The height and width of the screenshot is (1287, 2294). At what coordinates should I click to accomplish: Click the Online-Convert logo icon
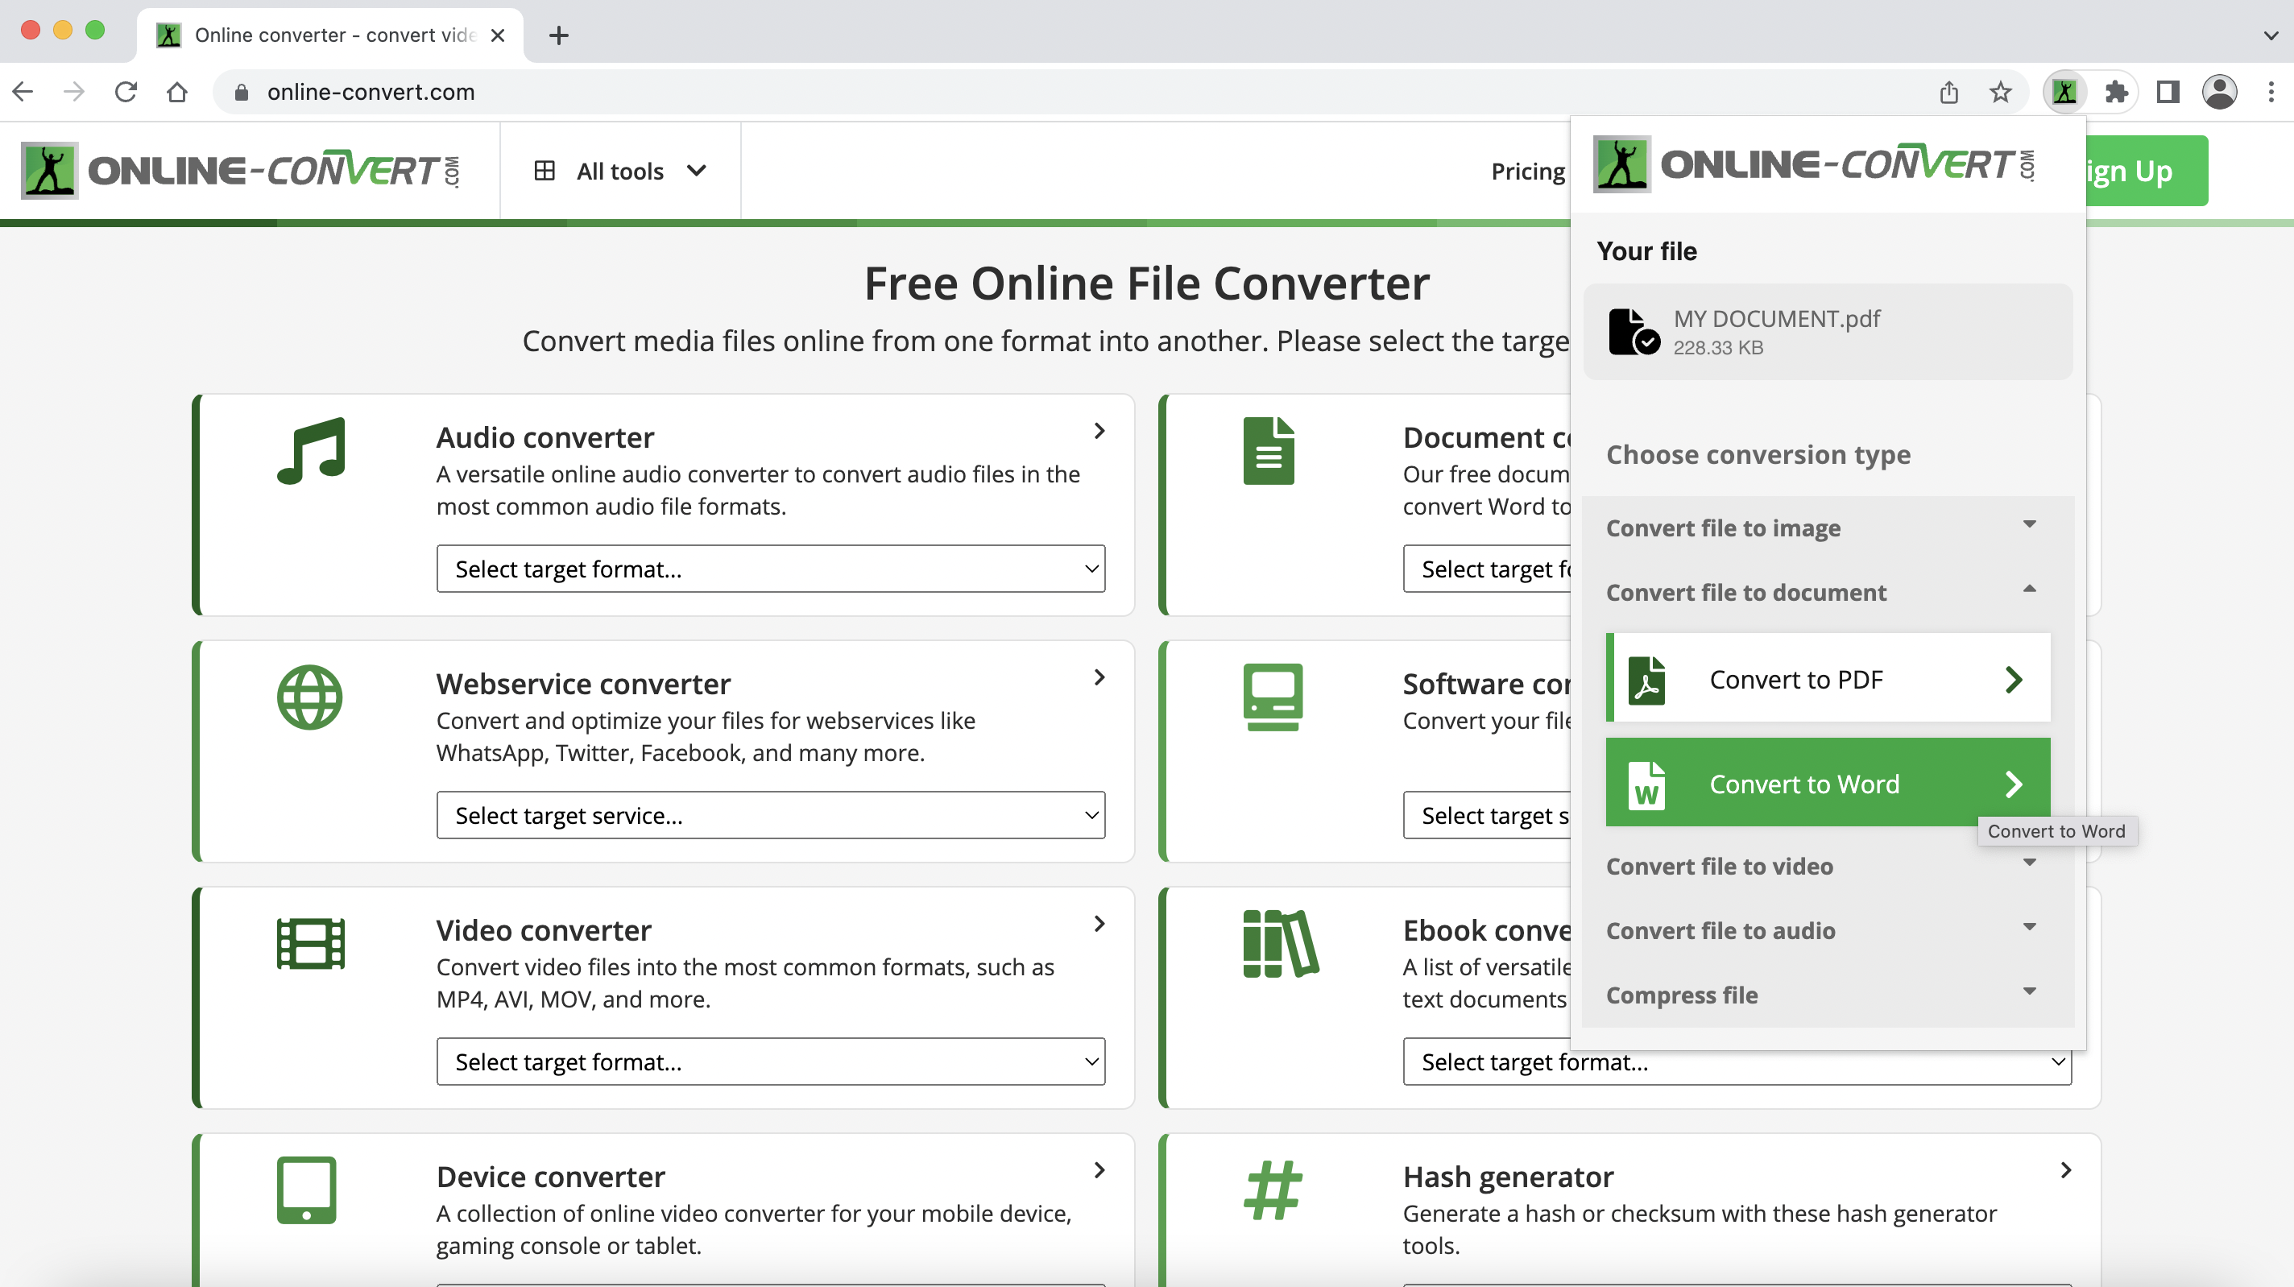pyautogui.click(x=48, y=170)
